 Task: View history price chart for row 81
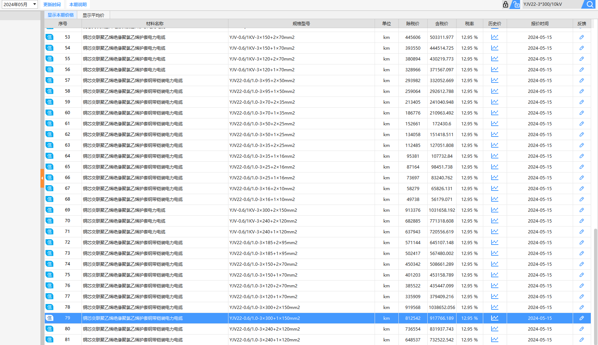click(494, 340)
